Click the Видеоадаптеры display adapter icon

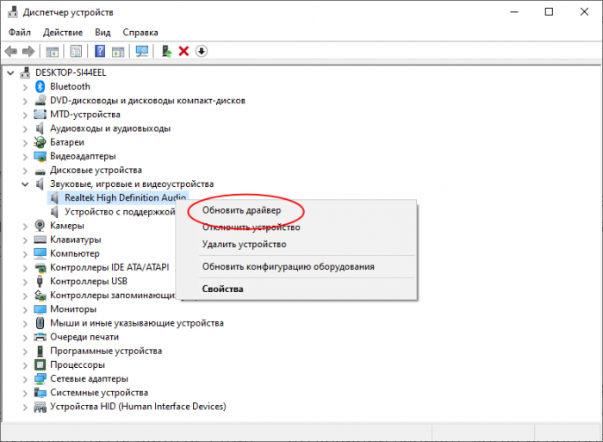tap(40, 156)
